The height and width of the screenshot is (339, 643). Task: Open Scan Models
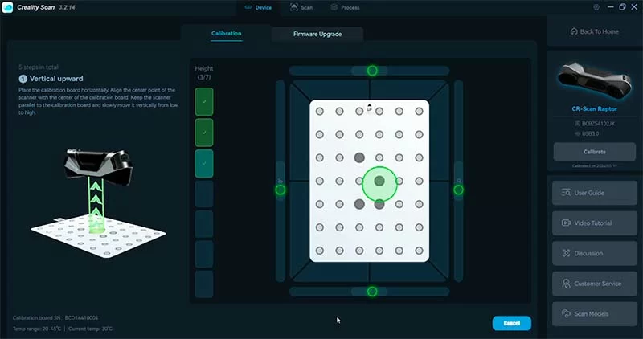click(595, 313)
